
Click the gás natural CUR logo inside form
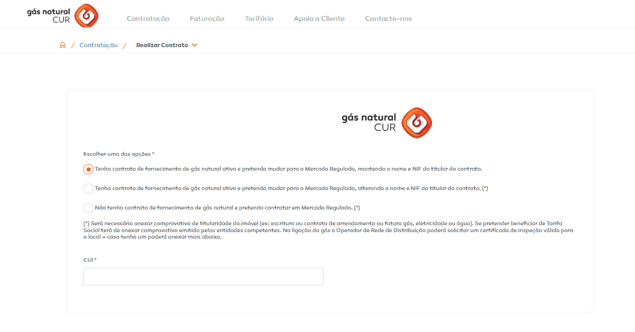pos(387,123)
